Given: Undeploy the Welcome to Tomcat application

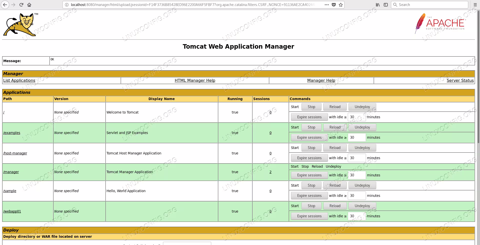Looking at the screenshot, I should point(362,107).
